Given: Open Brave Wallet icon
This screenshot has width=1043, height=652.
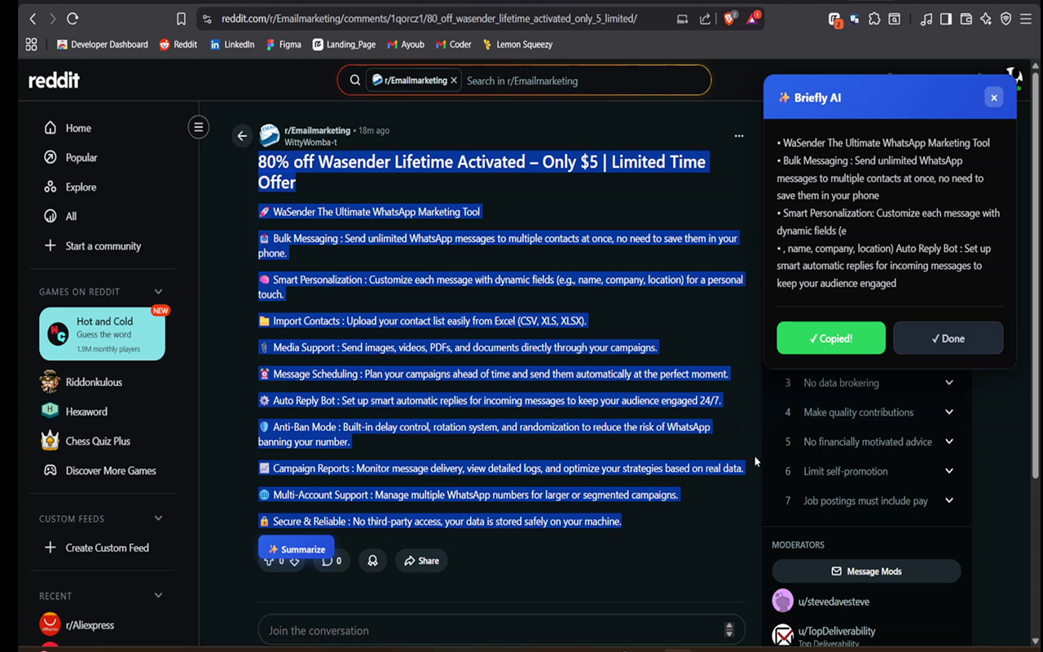Looking at the screenshot, I should 966,19.
